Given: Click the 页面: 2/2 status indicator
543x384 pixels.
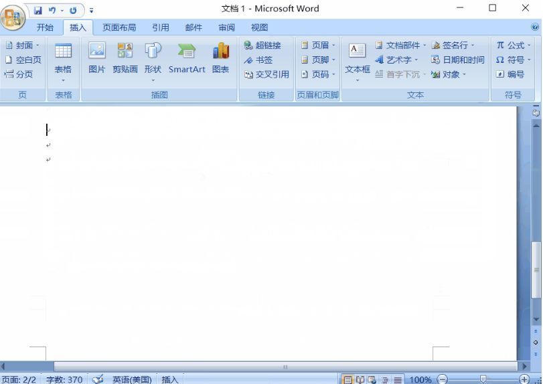Looking at the screenshot, I should coord(19,379).
